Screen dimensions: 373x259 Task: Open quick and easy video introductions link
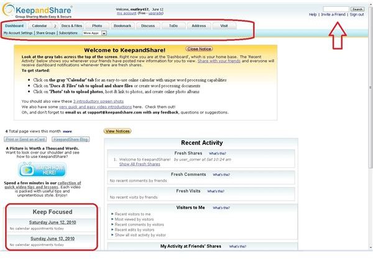tap(95, 107)
